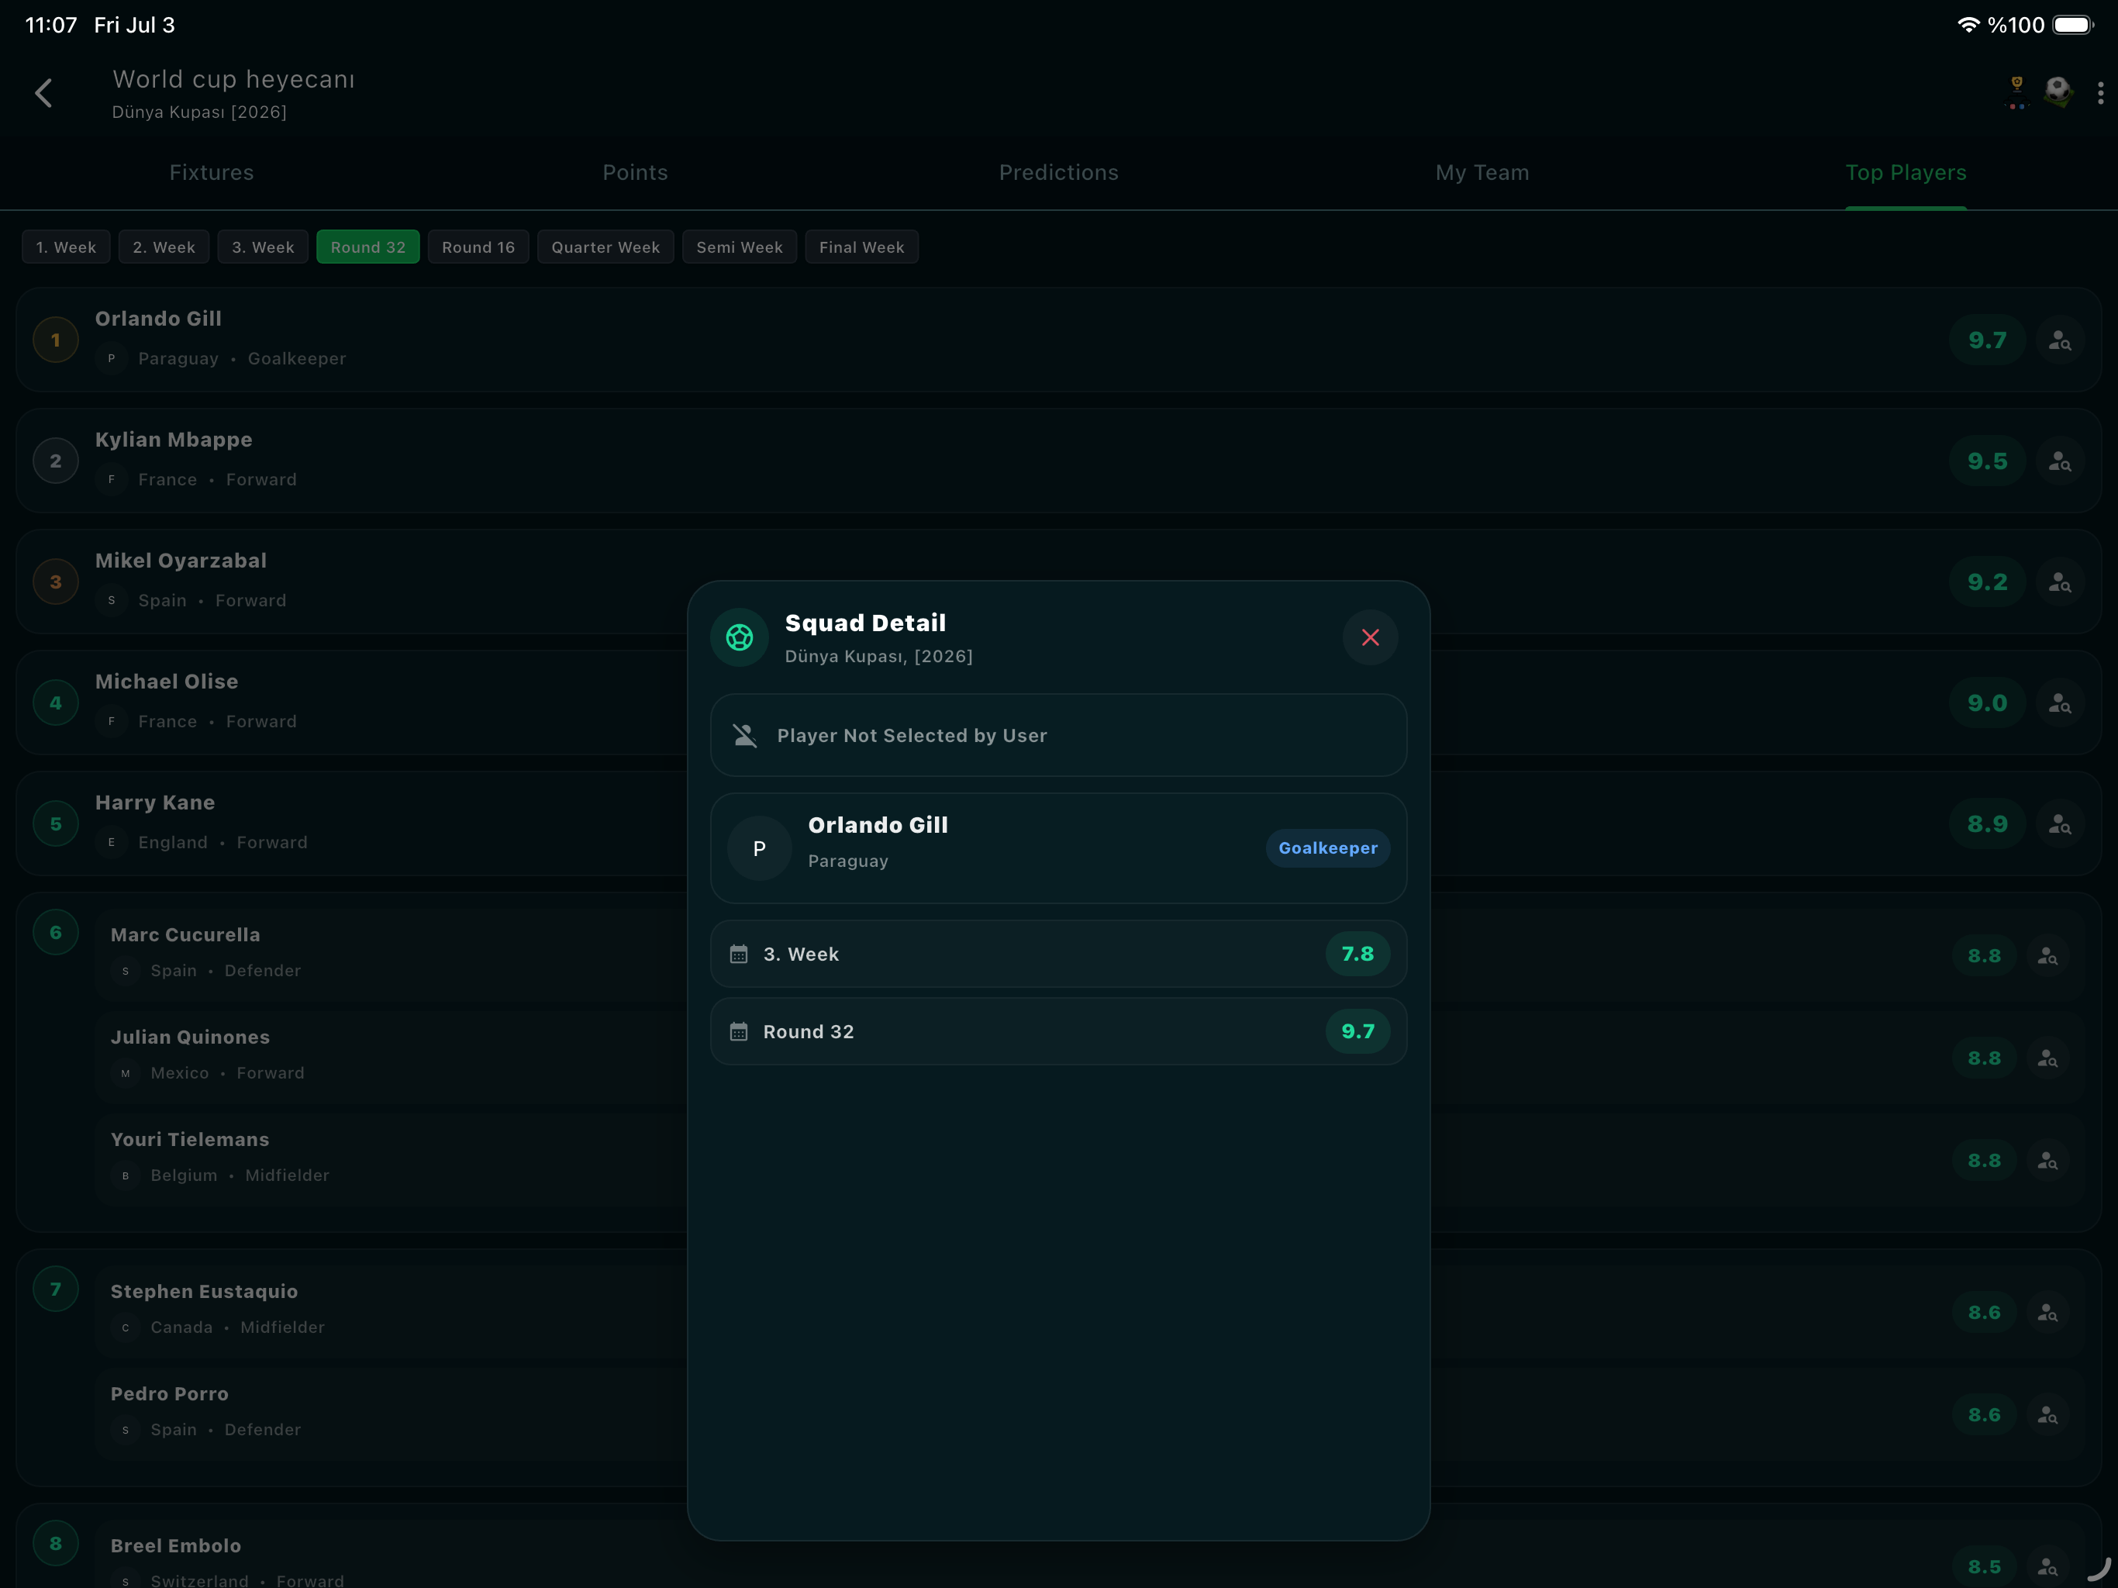Tap squad detail icon for Youri Tielemans
This screenshot has width=2118, height=1588.
(x=2047, y=1160)
